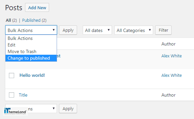Click the Add New button
194x119 pixels.
37,8
